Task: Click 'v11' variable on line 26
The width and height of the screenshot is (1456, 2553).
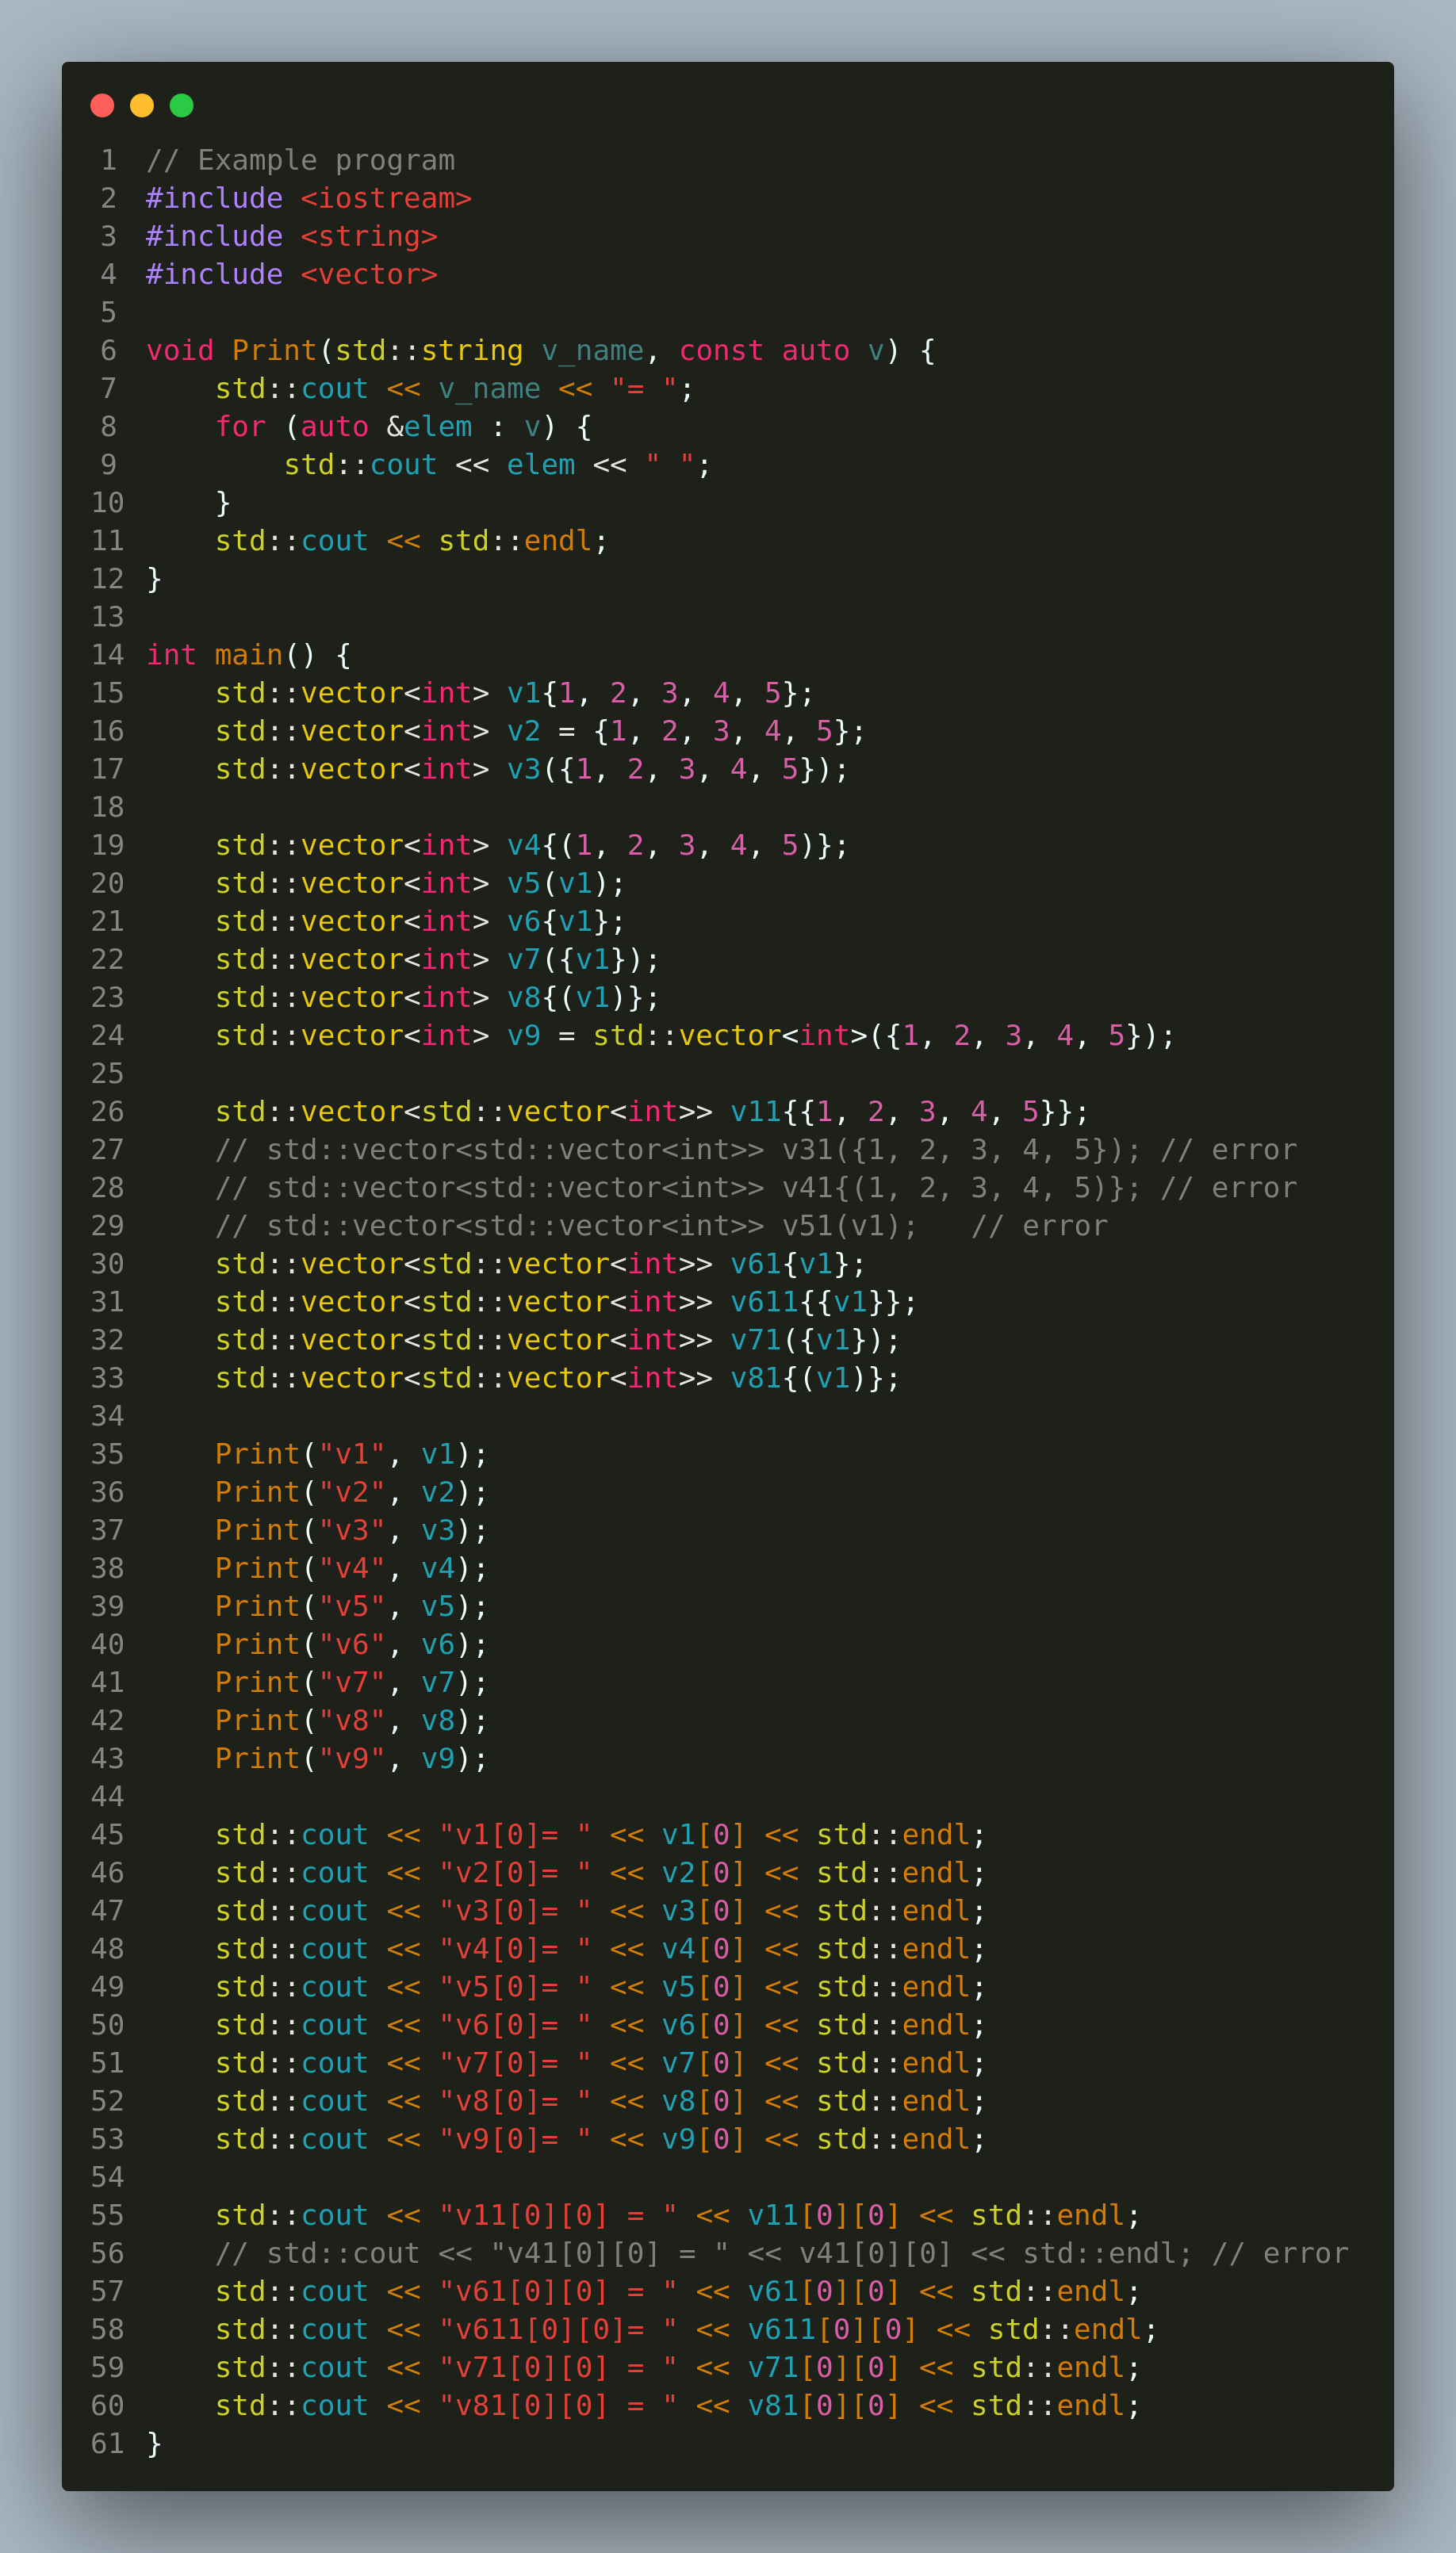Action: [756, 1111]
